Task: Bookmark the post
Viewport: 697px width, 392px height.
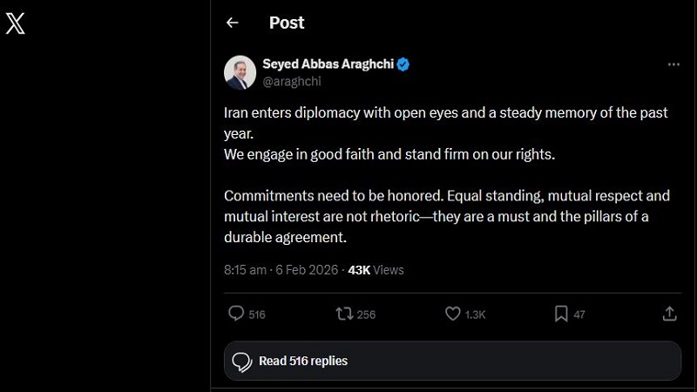Action: coord(561,314)
